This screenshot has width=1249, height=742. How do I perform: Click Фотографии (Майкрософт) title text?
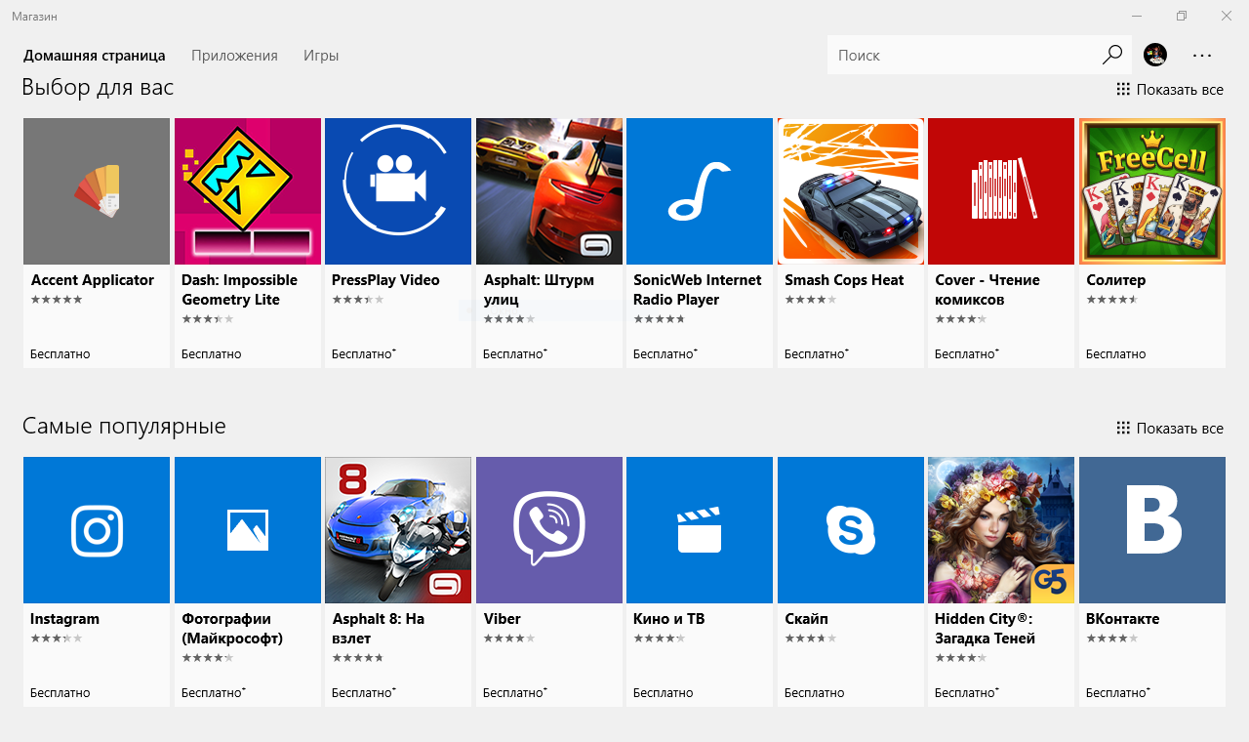click(232, 629)
